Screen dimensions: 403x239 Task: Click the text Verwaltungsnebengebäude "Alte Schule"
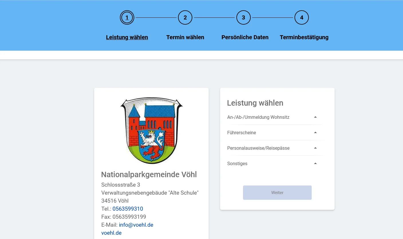pyautogui.click(x=150, y=193)
